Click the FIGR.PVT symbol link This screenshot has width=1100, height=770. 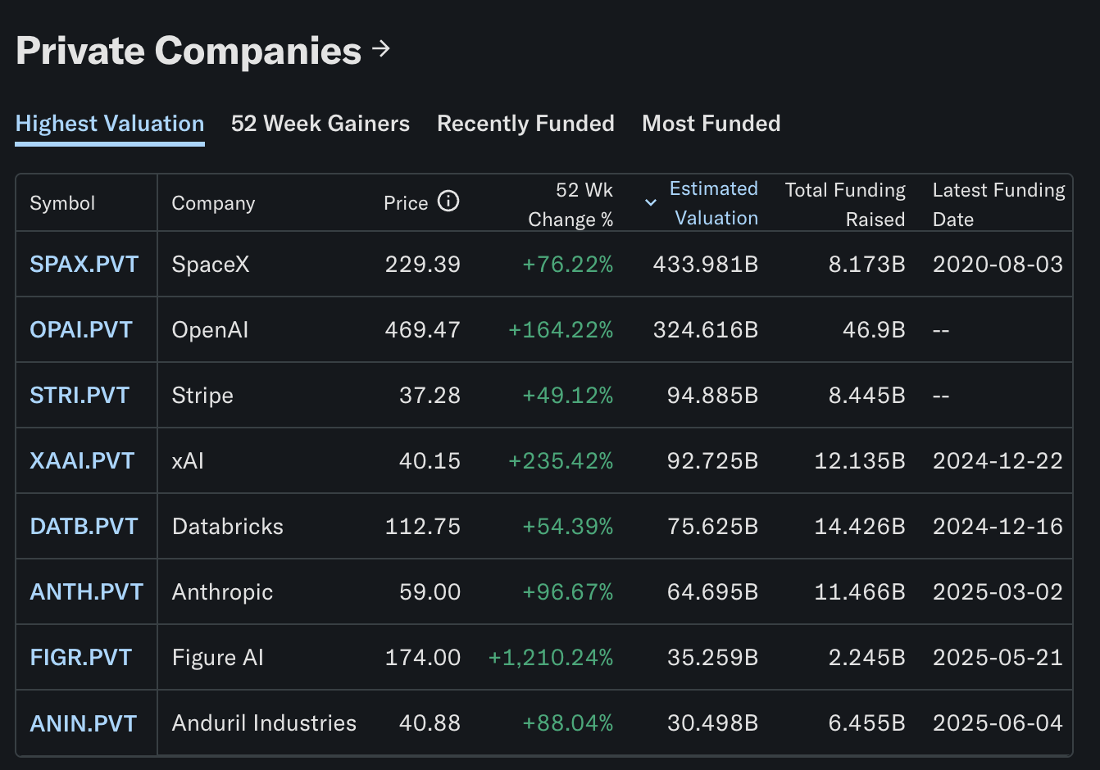80,658
